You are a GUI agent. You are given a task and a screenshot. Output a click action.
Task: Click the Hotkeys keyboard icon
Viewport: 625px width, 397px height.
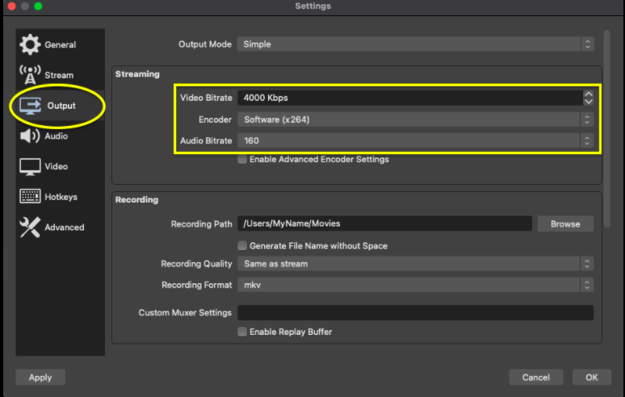[x=30, y=196]
